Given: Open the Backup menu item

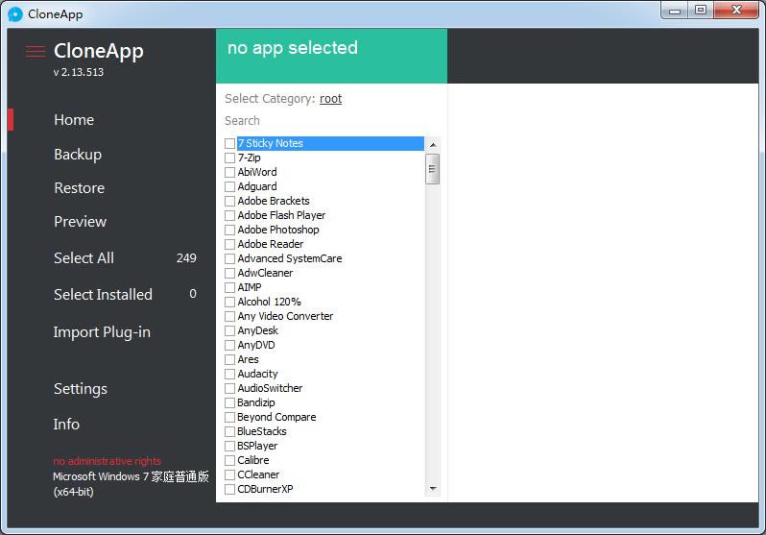Looking at the screenshot, I should tap(78, 155).
